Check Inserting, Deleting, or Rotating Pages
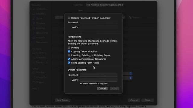The width and height of the screenshot is (193, 108). pyautogui.click(x=69, y=55)
